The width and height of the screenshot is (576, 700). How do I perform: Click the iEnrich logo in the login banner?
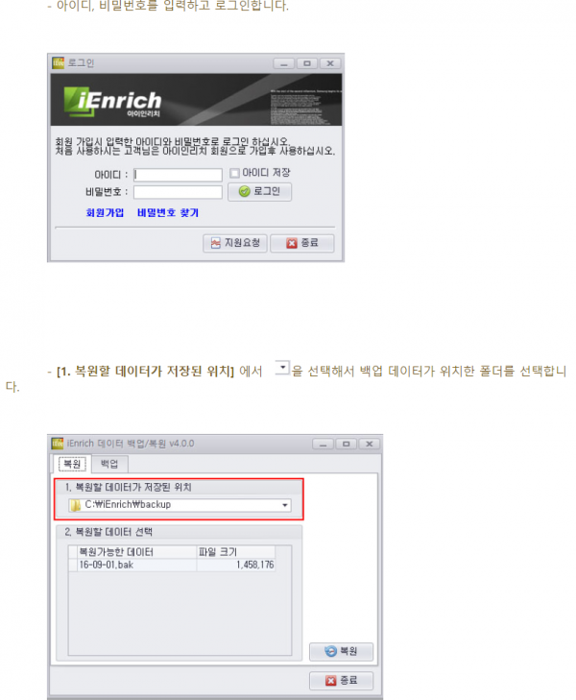tap(112, 102)
